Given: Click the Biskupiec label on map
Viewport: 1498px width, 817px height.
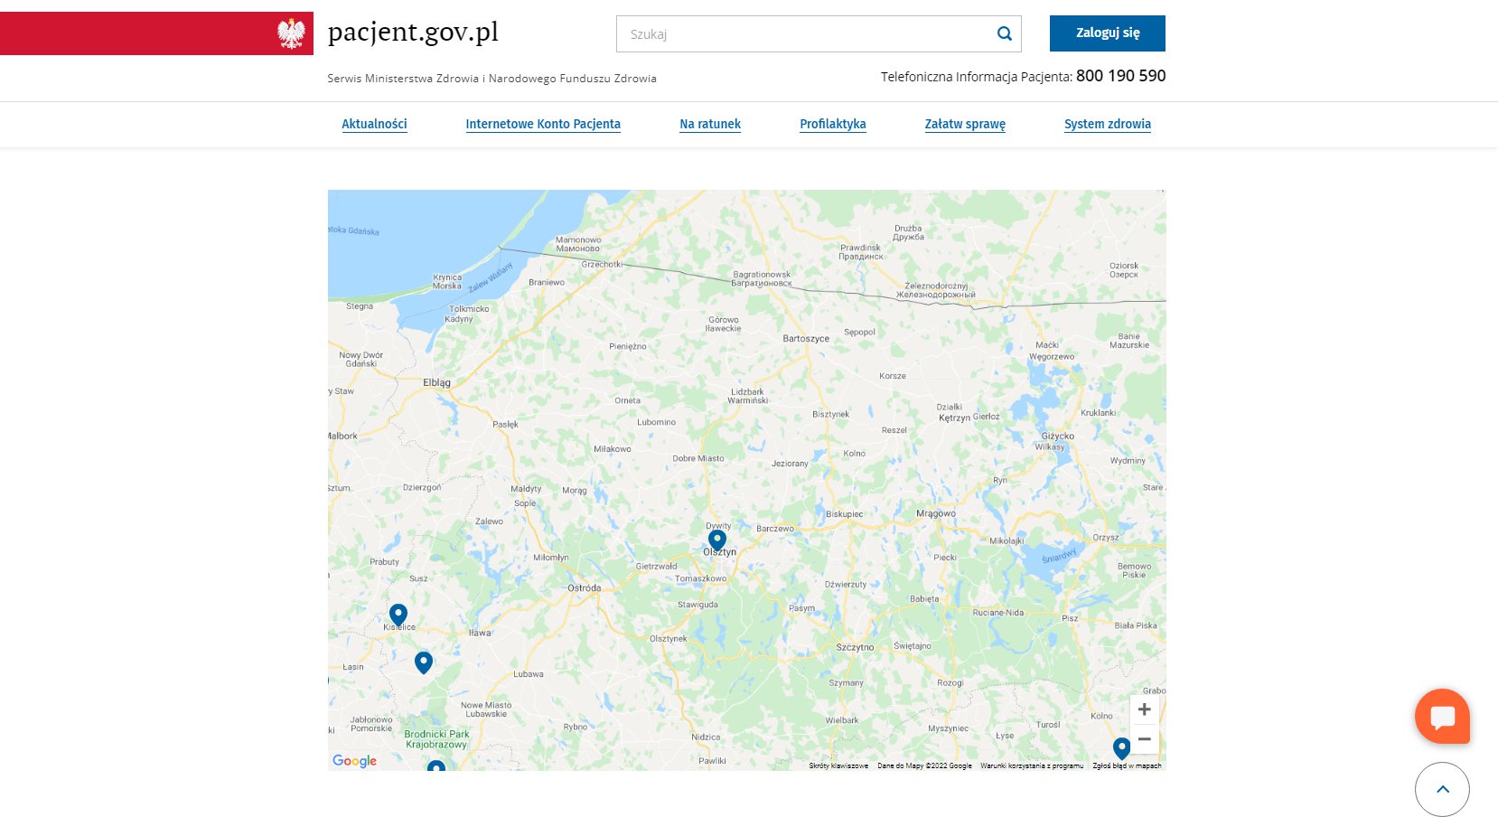Looking at the screenshot, I should pyautogui.click(x=844, y=514).
